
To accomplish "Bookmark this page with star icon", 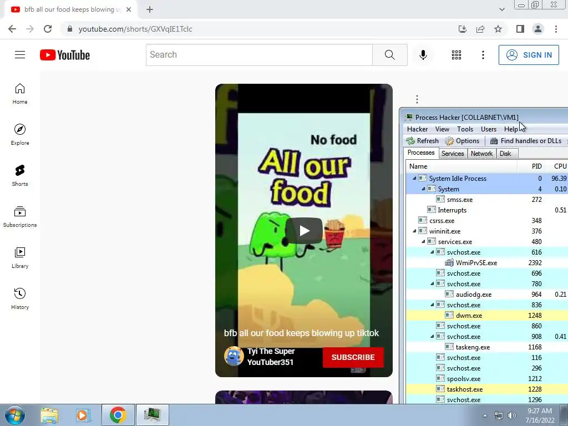I will (x=498, y=29).
